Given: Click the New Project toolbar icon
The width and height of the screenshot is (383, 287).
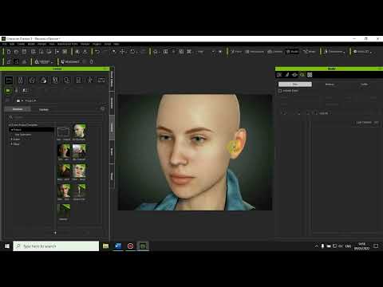Looking at the screenshot, I should coord(9,52).
